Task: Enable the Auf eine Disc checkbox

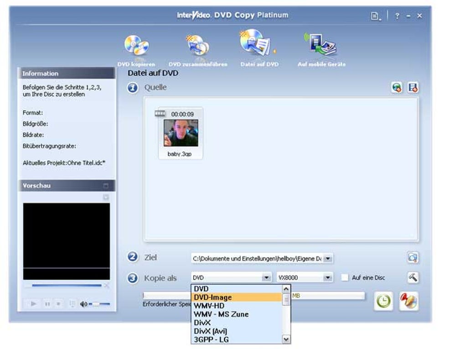Action: pos(345,278)
